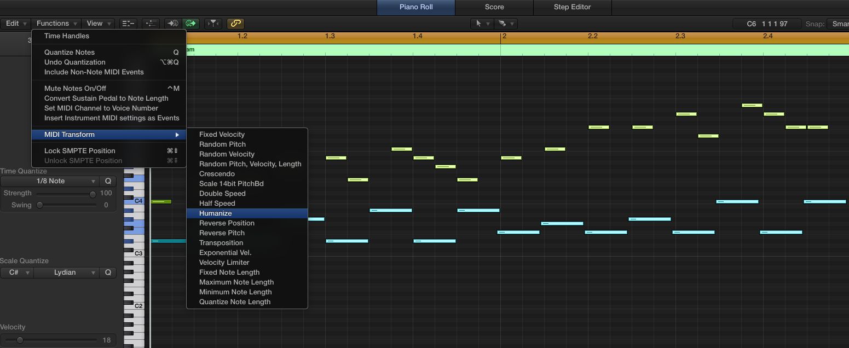Toggle the collapse mode icon button
Screen dimensions: 849x348
coord(129,24)
